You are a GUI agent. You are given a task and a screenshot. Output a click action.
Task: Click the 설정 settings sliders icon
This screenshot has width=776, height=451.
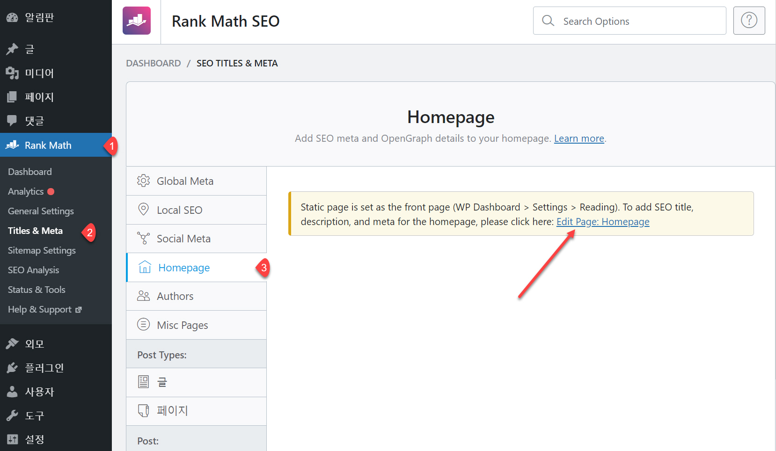pos(12,439)
